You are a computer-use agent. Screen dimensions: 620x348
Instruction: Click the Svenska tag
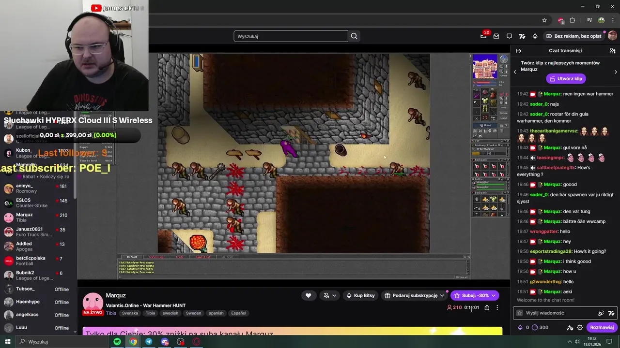click(x=130, y=313)
